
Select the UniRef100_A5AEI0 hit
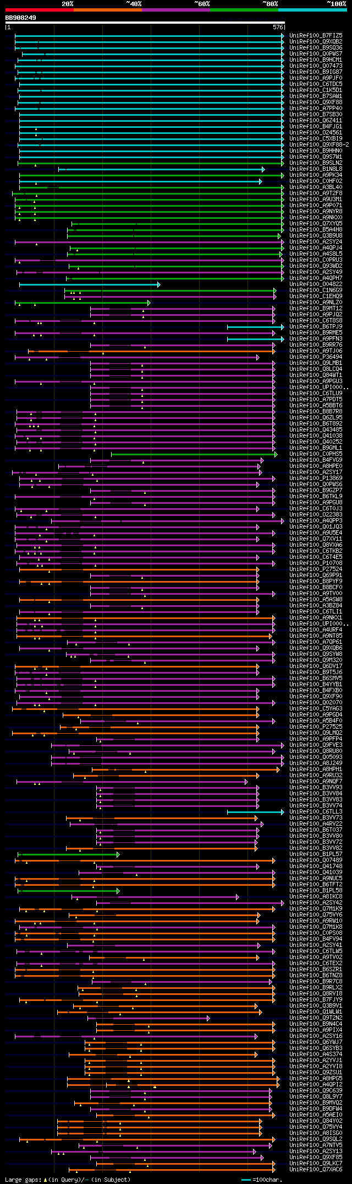tap(316, 1115)
